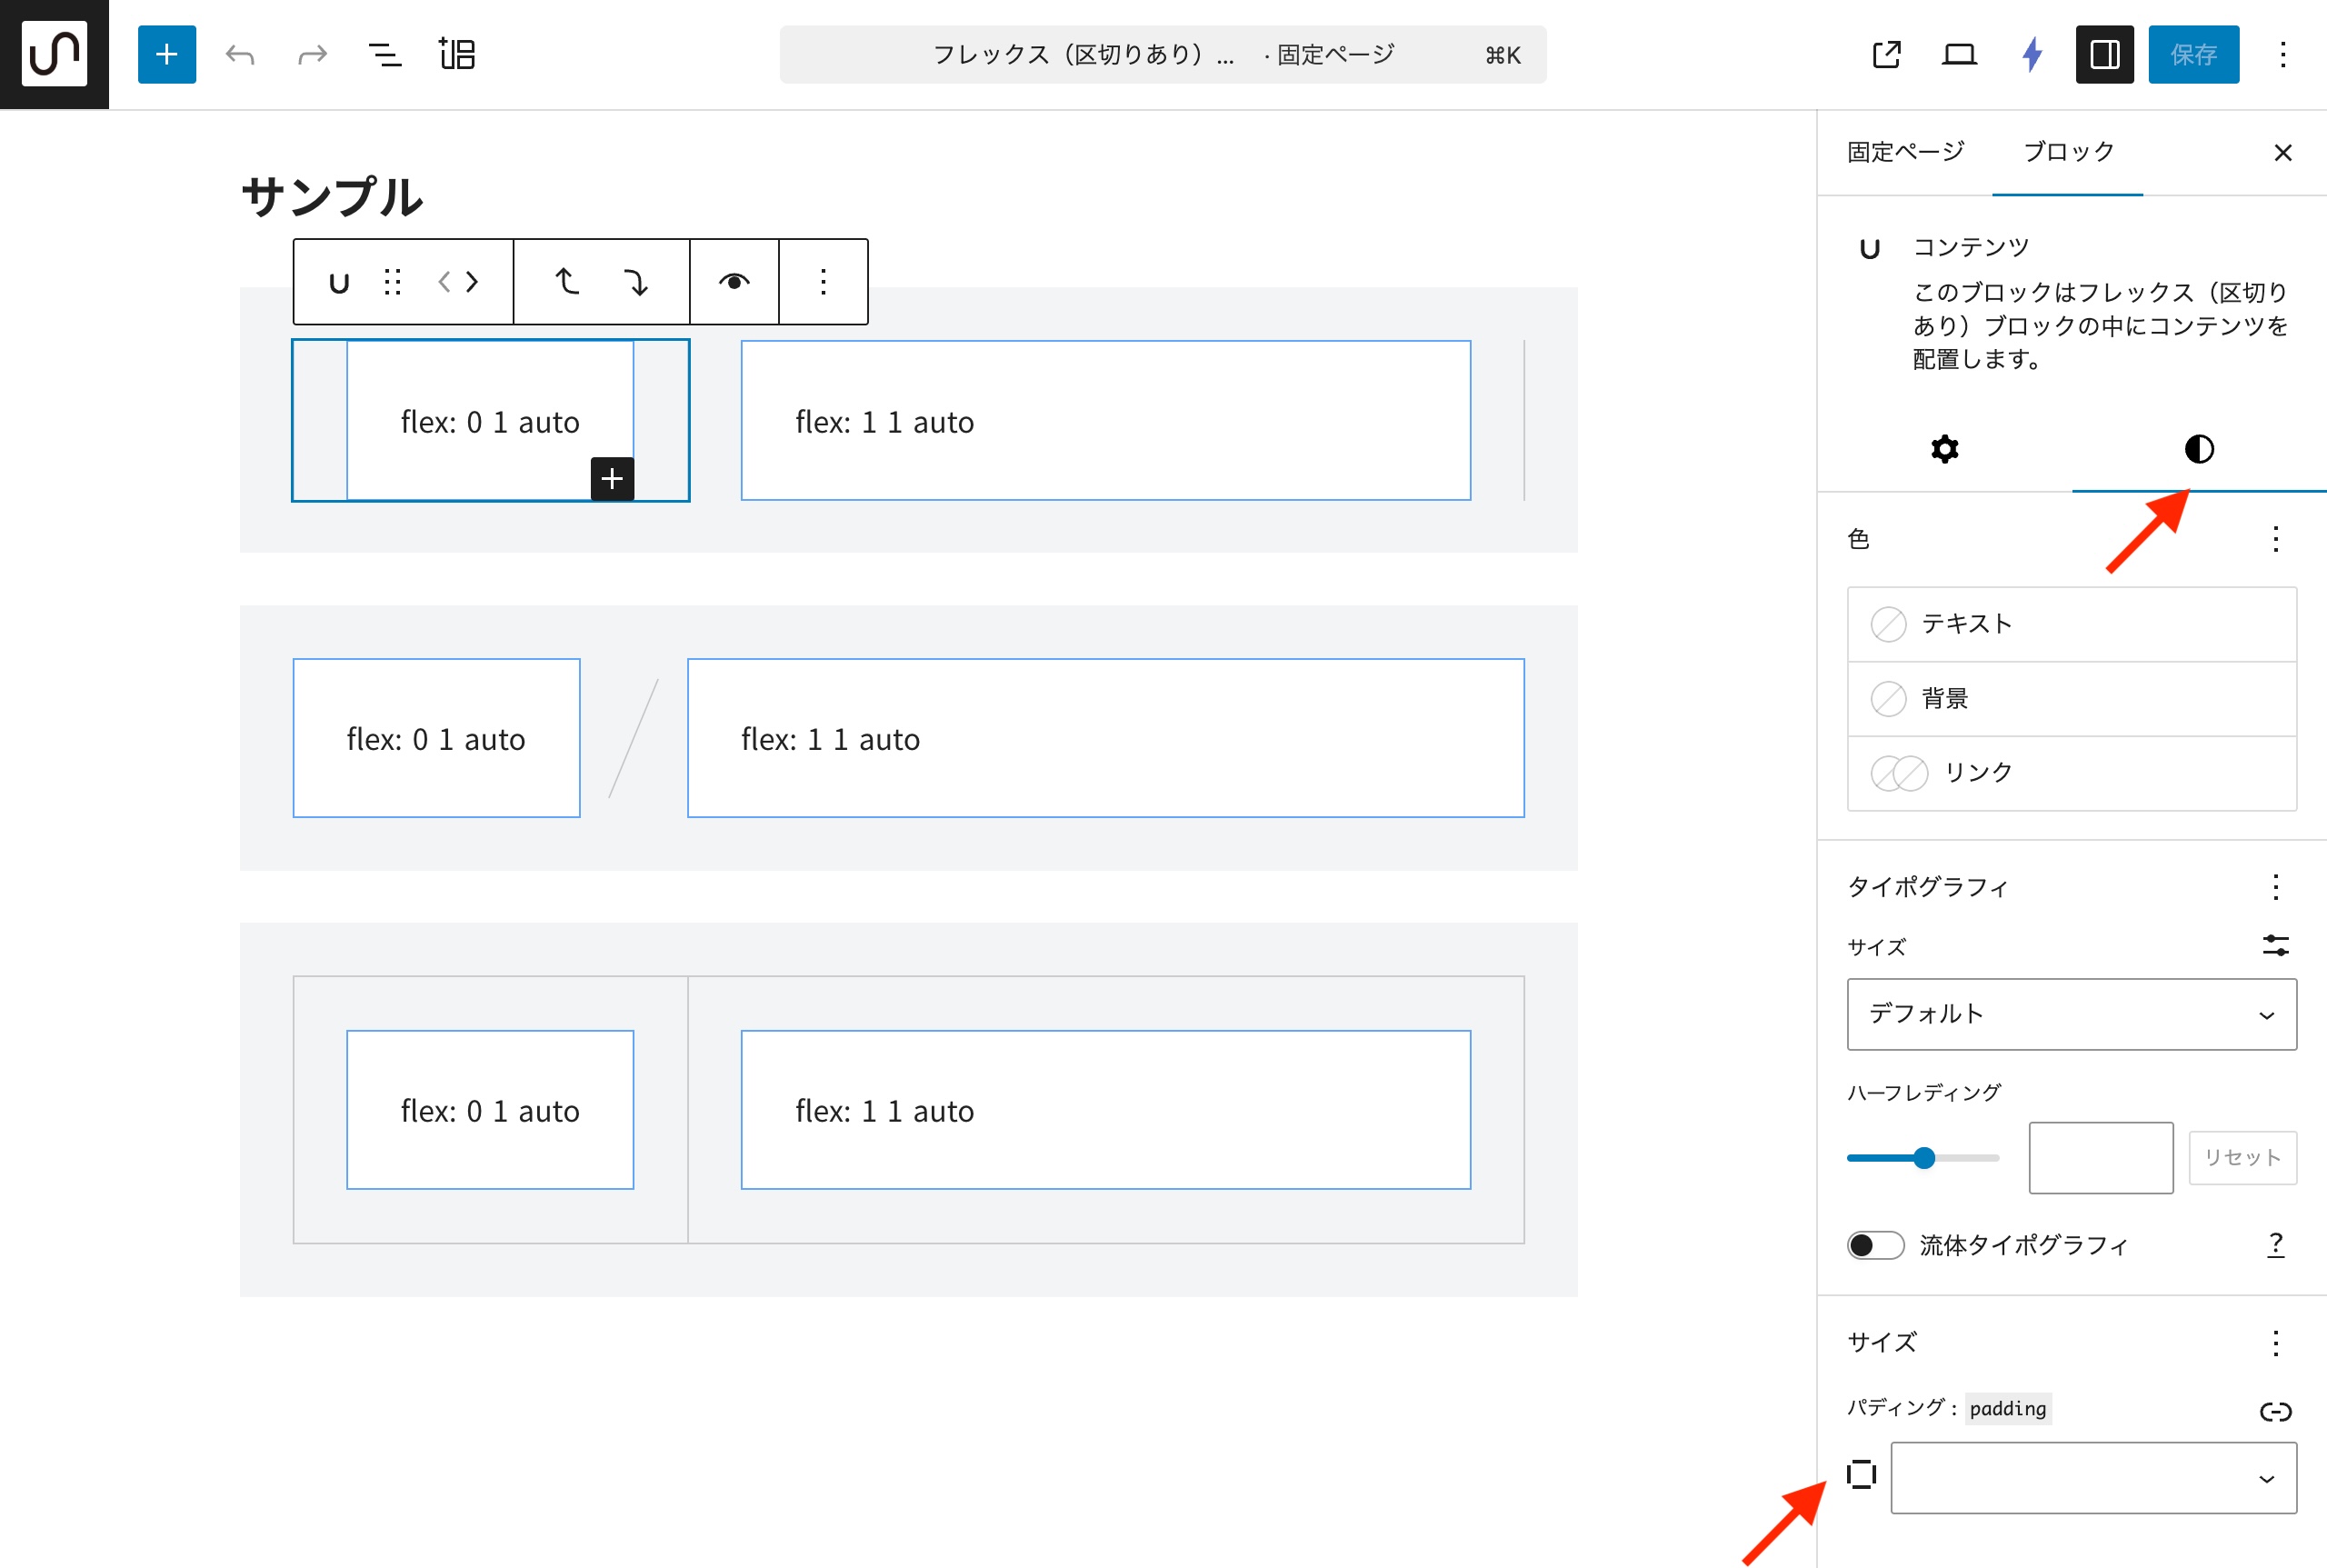Toggle block visibility eye icon
Image resolution: width=2327 pixels, height=1568 pixels.
pyautogui.click(x=734, y=283)
